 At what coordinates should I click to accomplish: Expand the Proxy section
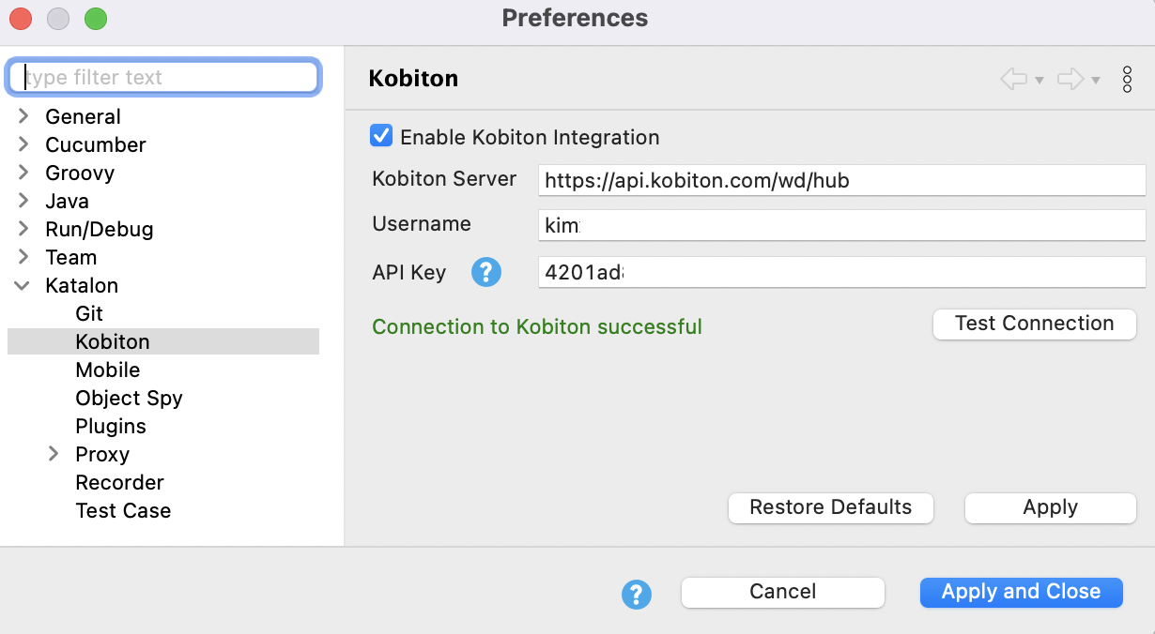54,454
